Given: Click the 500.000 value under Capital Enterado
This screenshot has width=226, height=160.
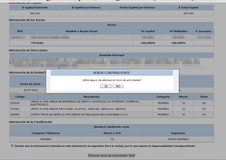Looking at the screenshot, I should click(35, 13).
